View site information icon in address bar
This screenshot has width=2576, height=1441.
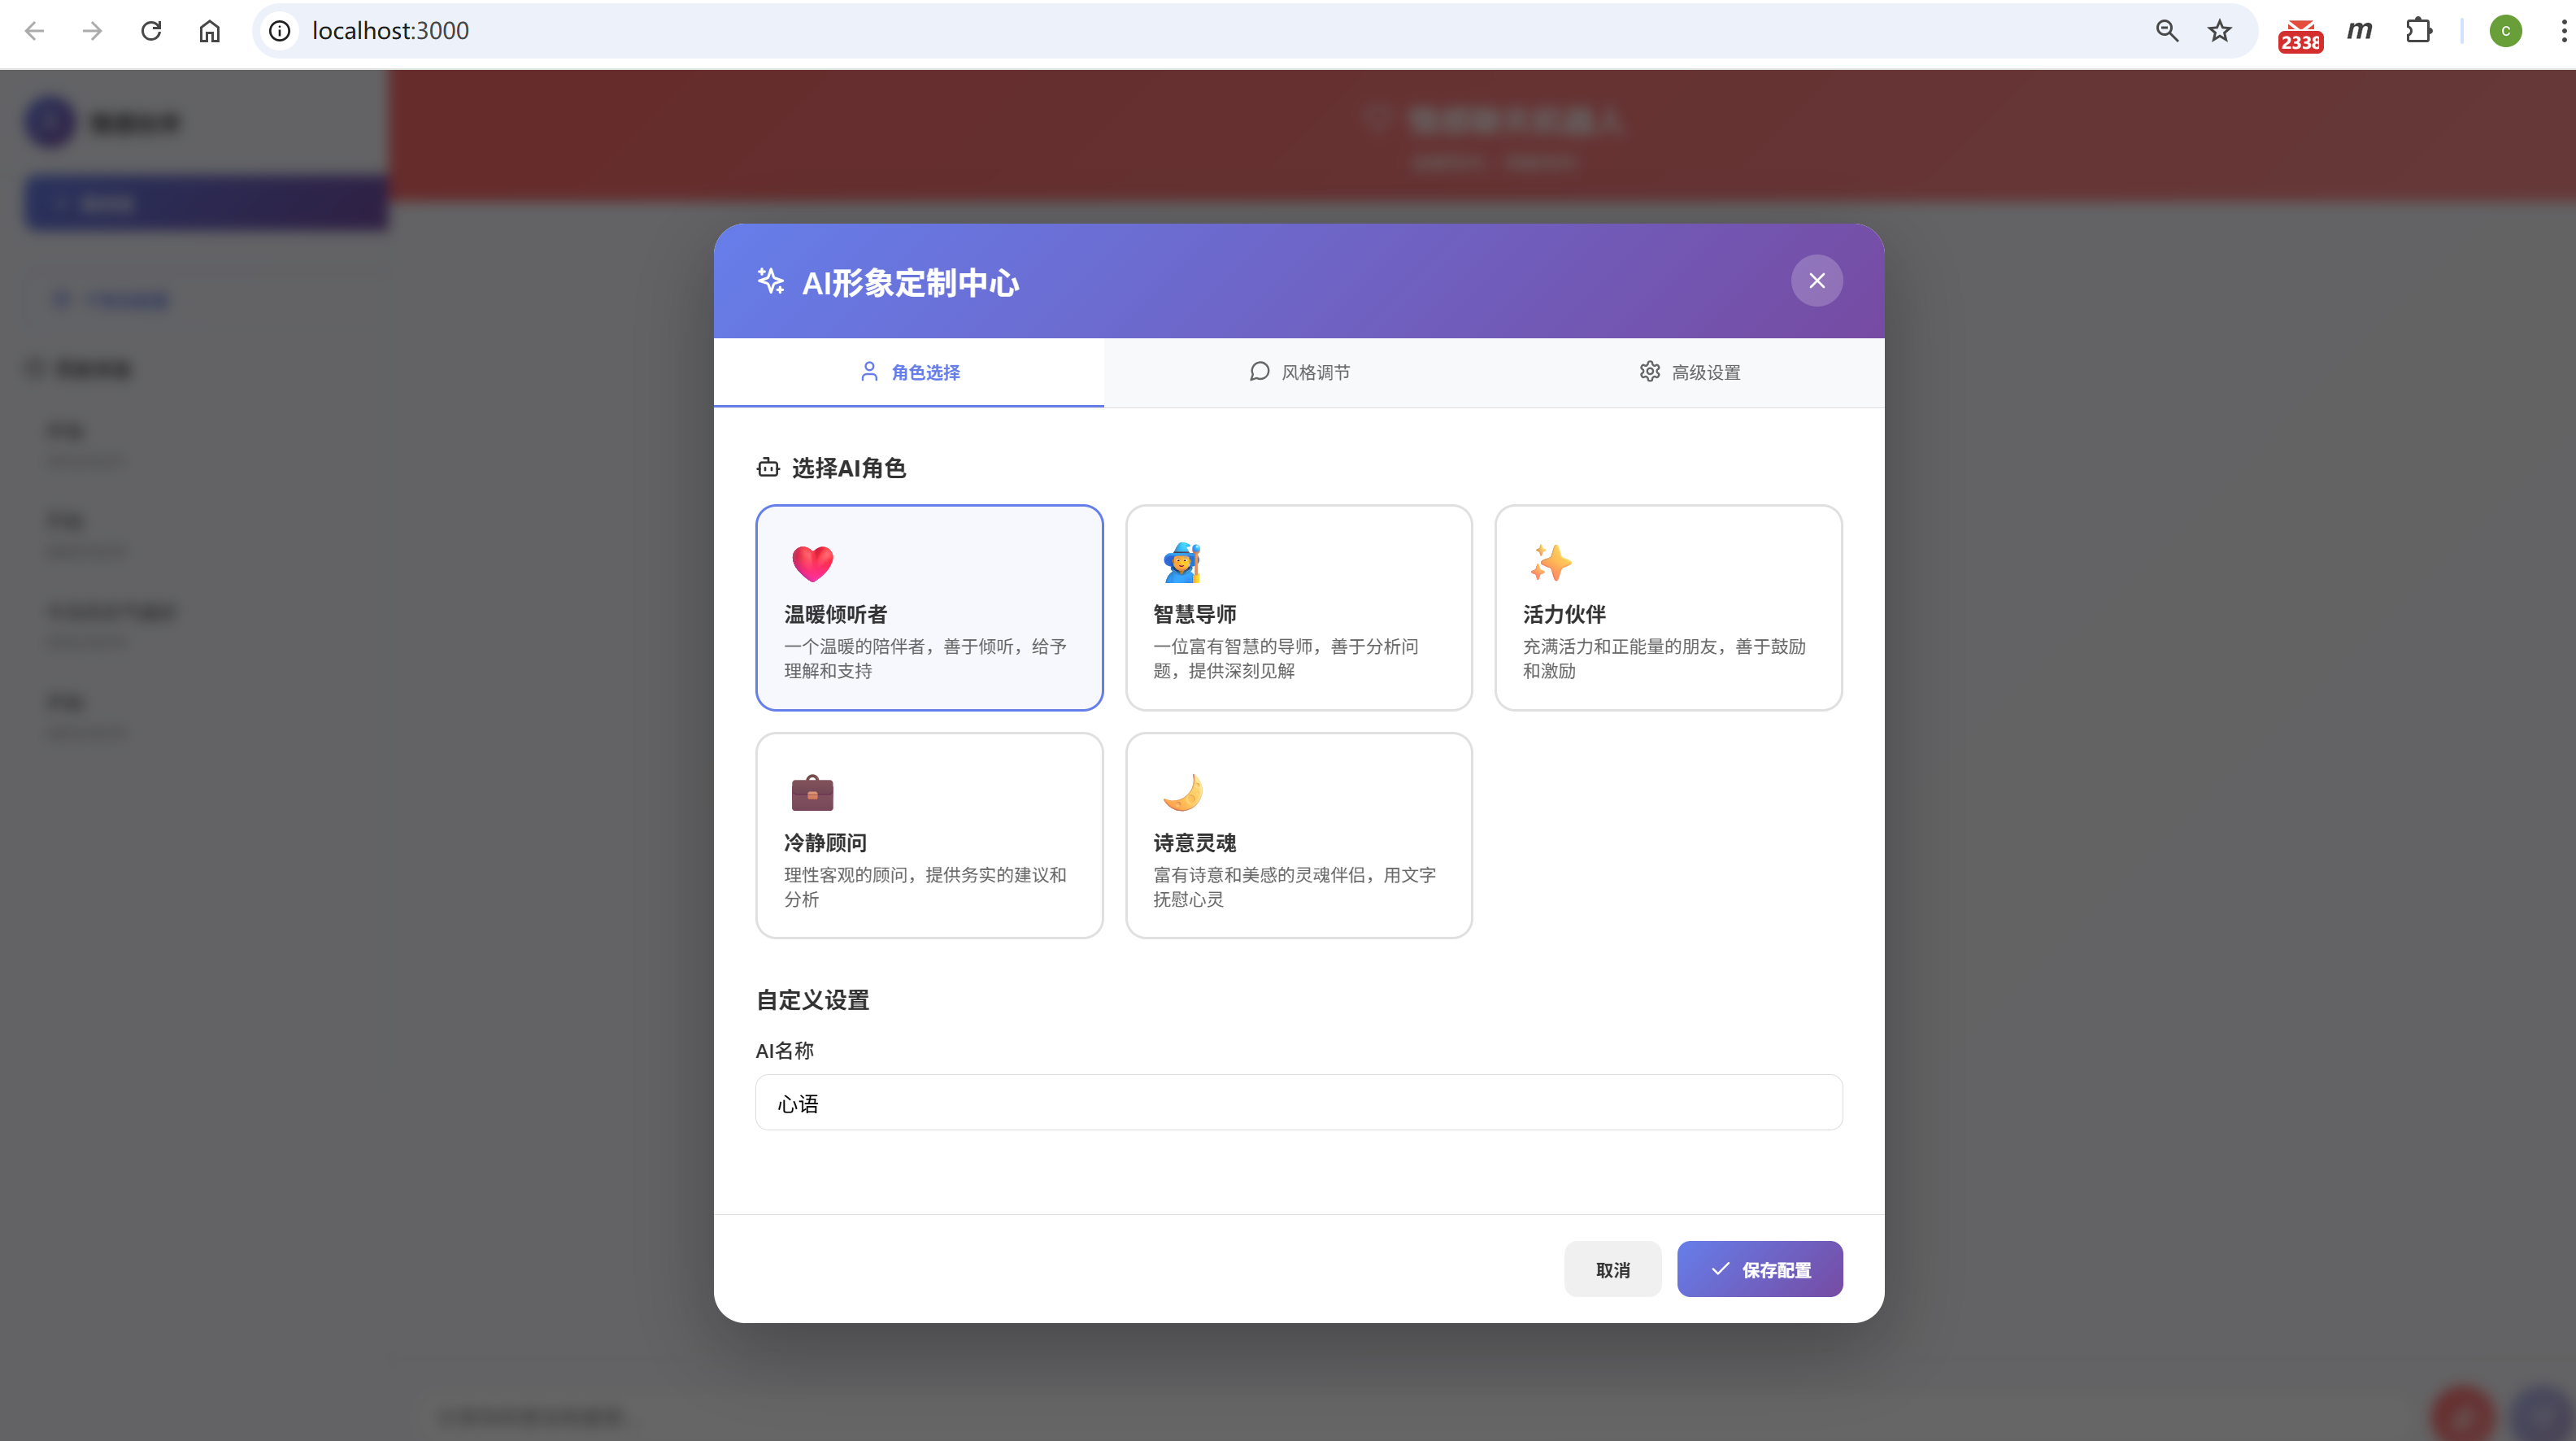280,31
